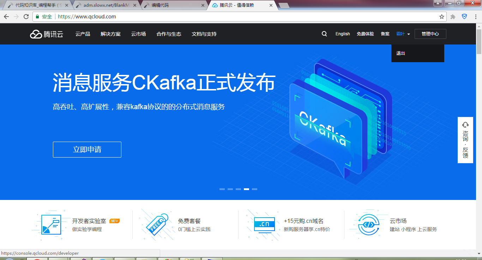The width and height of the screenshot is (482, 260).
Task: Show the second banner slide dot
Action: click(x=230, y=189)
